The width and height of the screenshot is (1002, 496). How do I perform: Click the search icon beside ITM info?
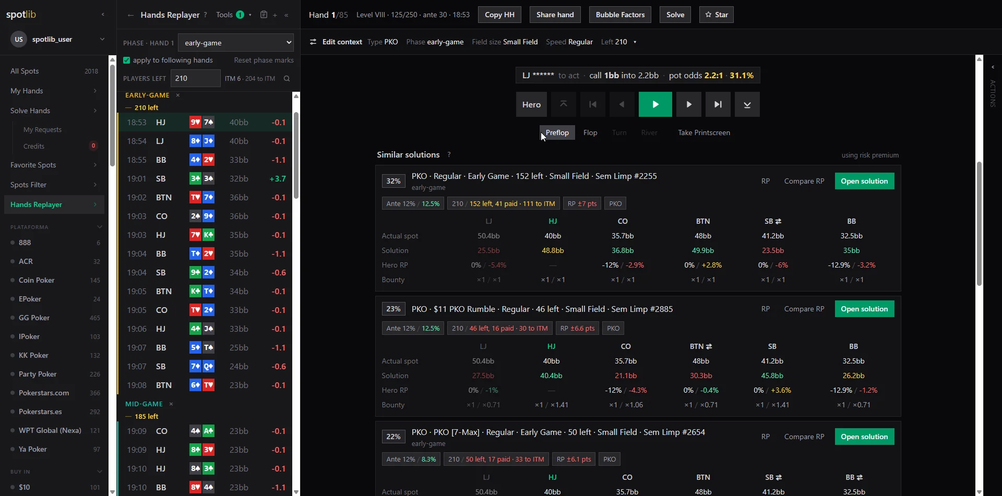pyautogui.click(x=287, y=79)
